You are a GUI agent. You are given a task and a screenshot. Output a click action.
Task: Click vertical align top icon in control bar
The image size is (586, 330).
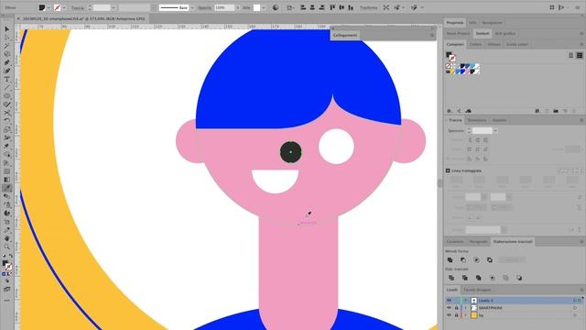pyautogui.click(x=332, y=7)
